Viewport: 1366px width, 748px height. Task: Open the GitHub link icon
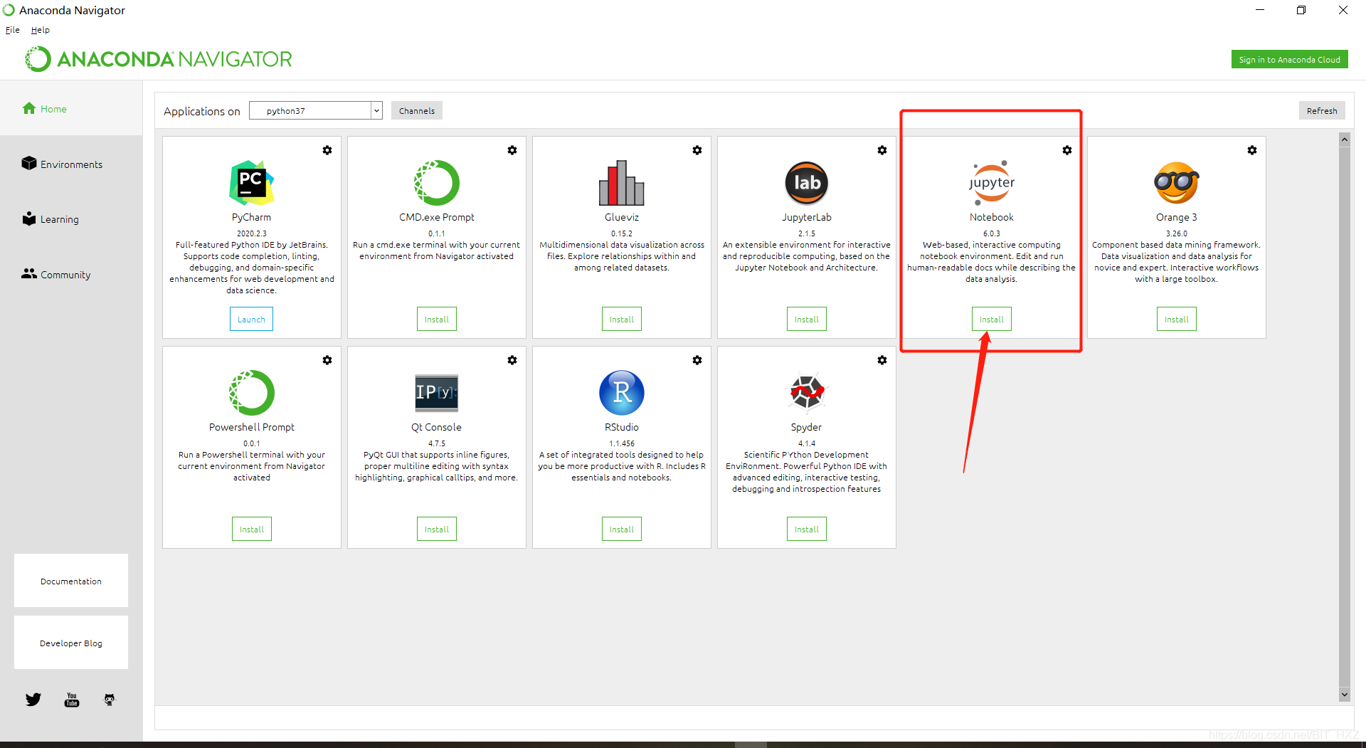point(110,700)
